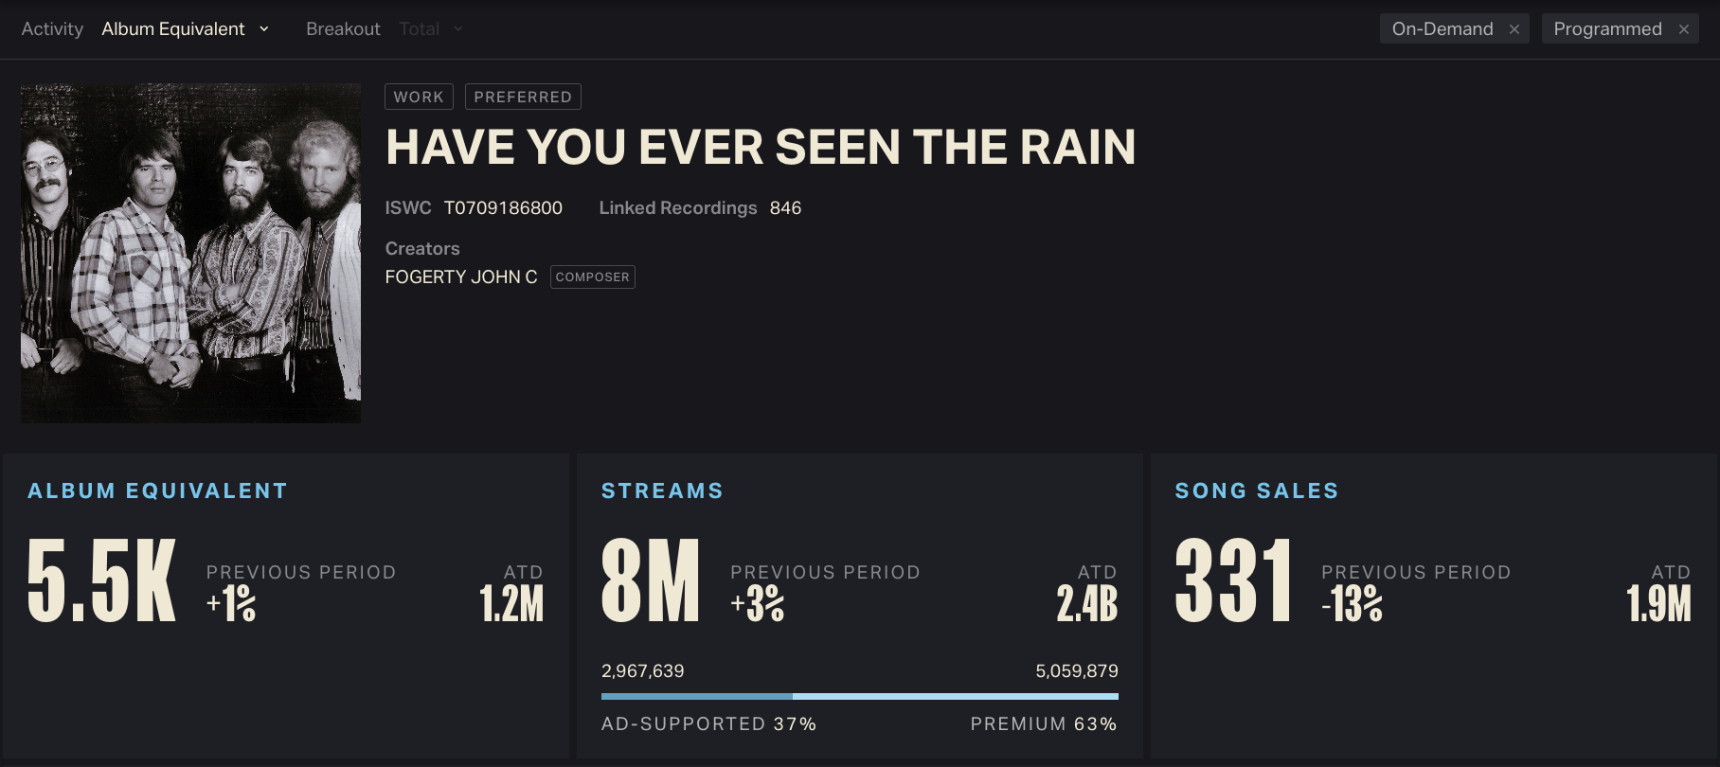Open the Album Equivalent stats card

(x=286, y=605)
